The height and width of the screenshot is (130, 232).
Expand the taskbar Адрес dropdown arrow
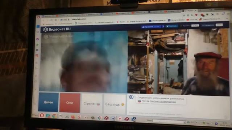click(x=185, y=122)
